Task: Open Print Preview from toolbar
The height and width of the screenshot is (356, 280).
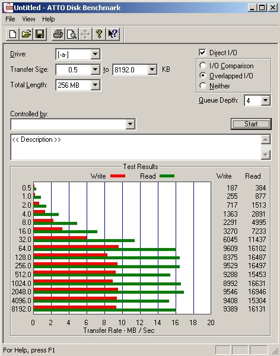Action: pyautogui.click(x=72, y=34)
